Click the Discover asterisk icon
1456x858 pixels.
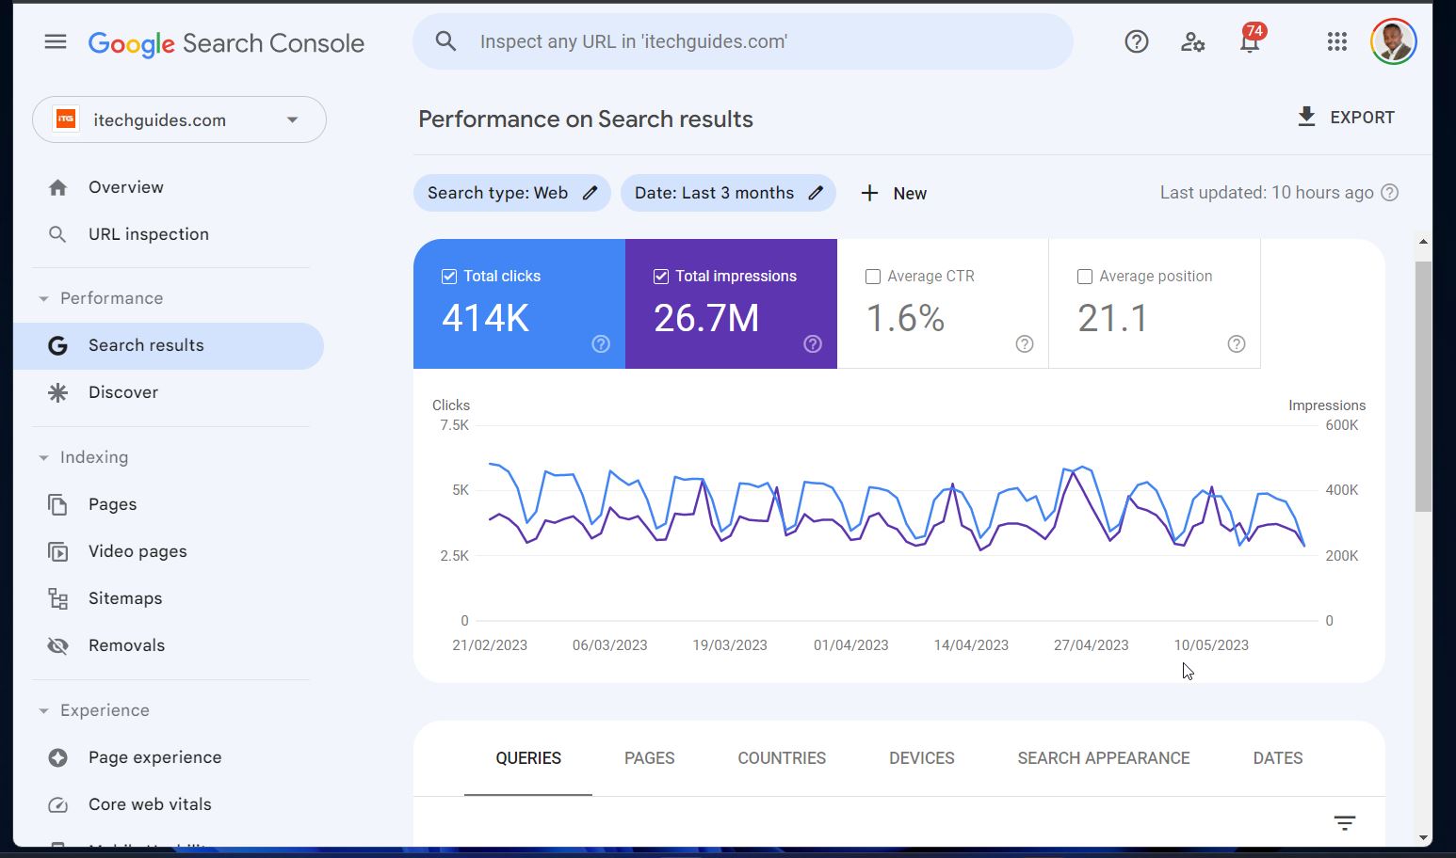coord(57,392)
